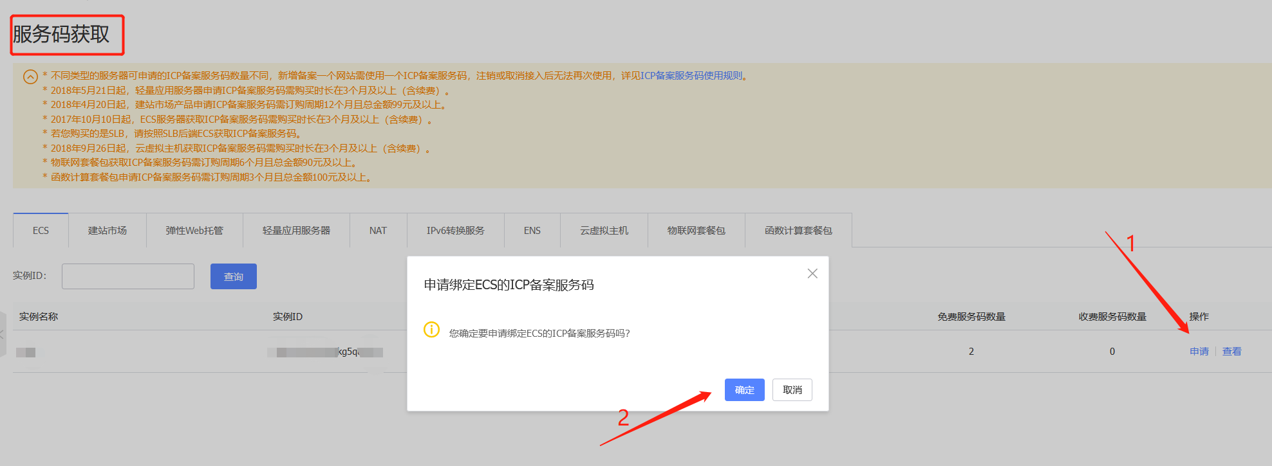The image size is (1272, 466).
Task: Select the ENS tab
Action: [532, 230]
